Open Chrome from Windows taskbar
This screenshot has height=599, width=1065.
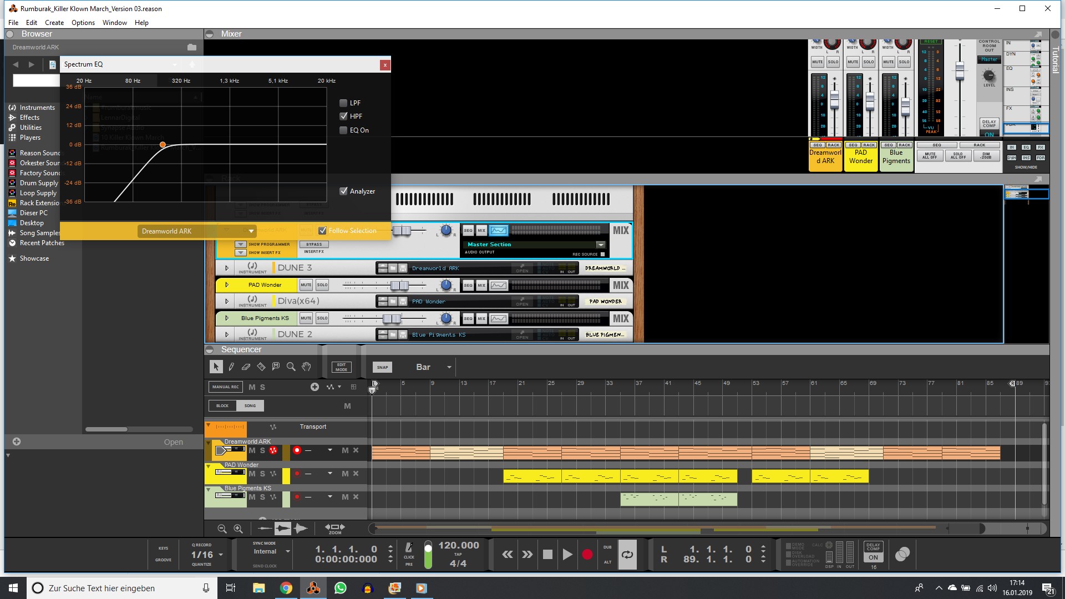click(286, 588)
